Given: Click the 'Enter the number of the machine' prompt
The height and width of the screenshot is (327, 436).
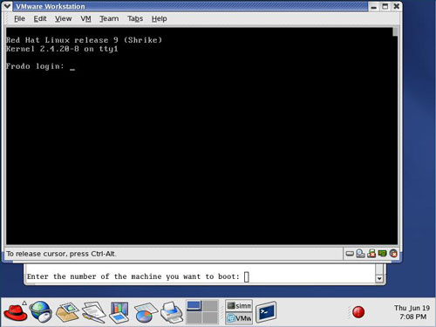Looking at the screenshot, I should pos(133,276).
